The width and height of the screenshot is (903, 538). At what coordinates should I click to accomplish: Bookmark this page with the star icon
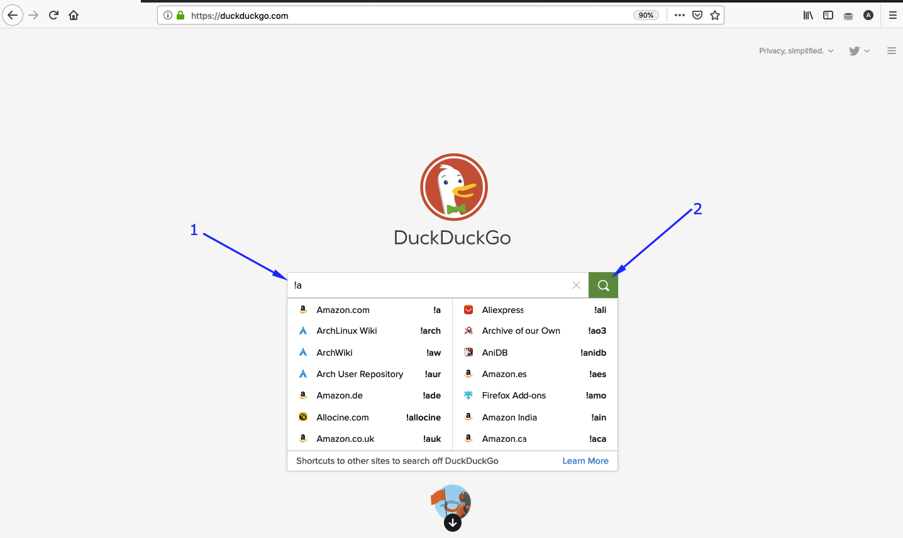pos(715,14)
